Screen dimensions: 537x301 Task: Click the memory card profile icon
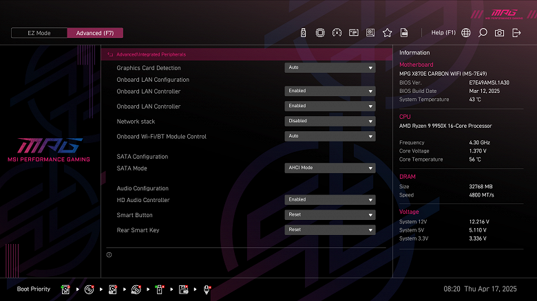(354, 33)
